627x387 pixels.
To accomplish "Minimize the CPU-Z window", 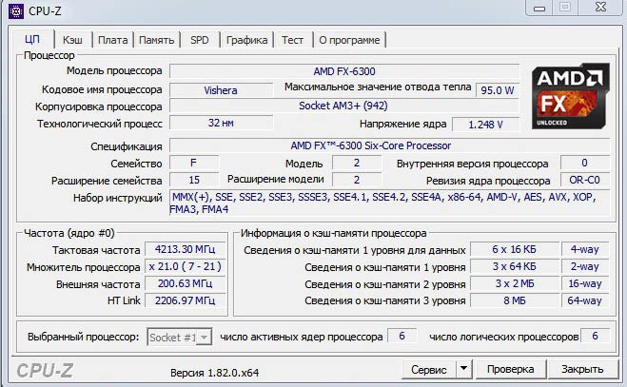I will point(539,8).
